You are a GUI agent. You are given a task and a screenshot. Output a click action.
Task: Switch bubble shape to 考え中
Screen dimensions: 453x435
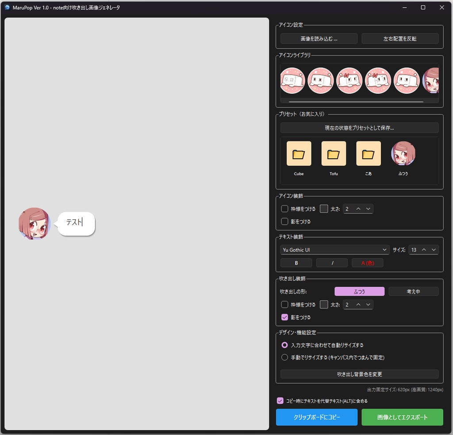[x=413, y=291]
